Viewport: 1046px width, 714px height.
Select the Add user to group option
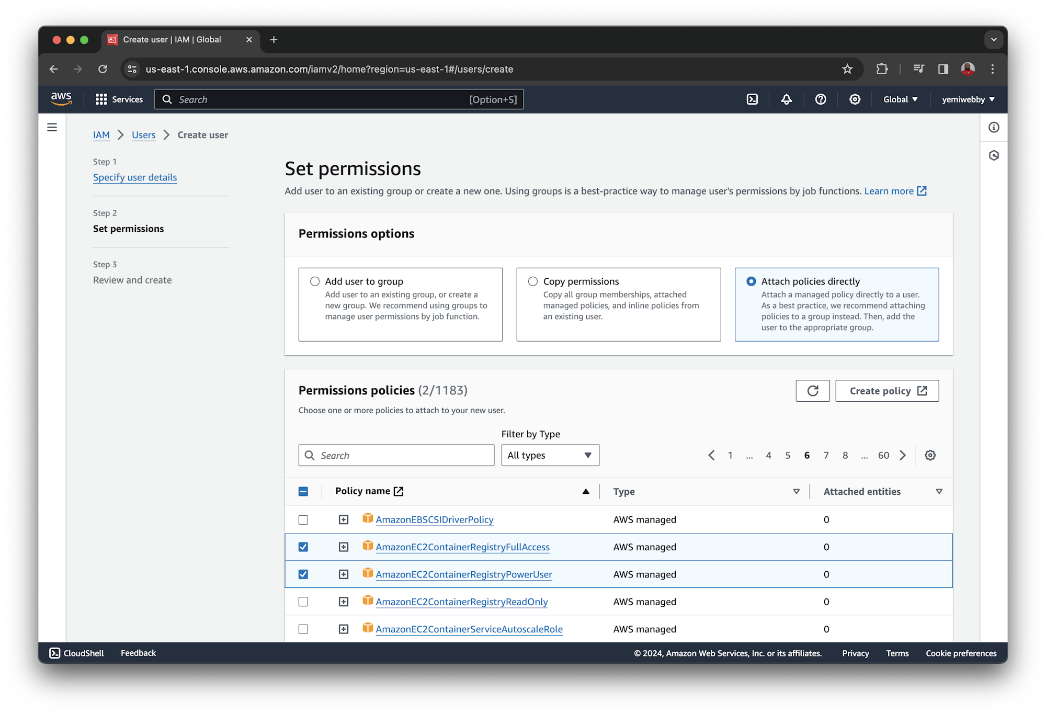point(315,281)
